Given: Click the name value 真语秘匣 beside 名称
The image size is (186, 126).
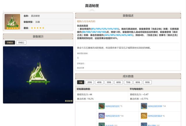Looking at the screenshot, I should coord(35,16).
